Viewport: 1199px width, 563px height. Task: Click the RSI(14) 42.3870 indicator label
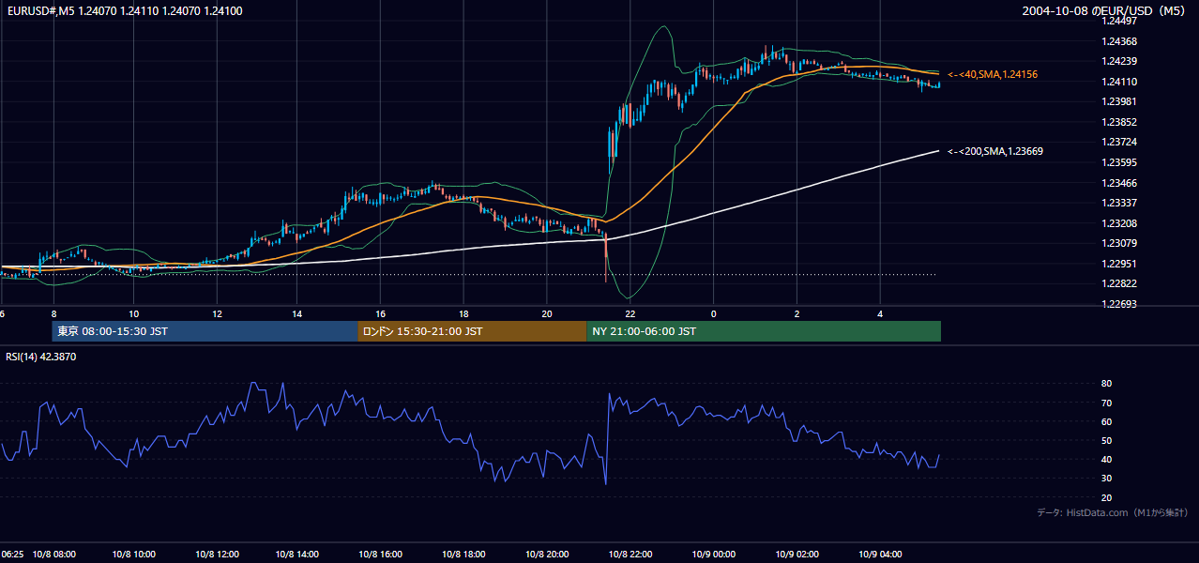(40, 357)
